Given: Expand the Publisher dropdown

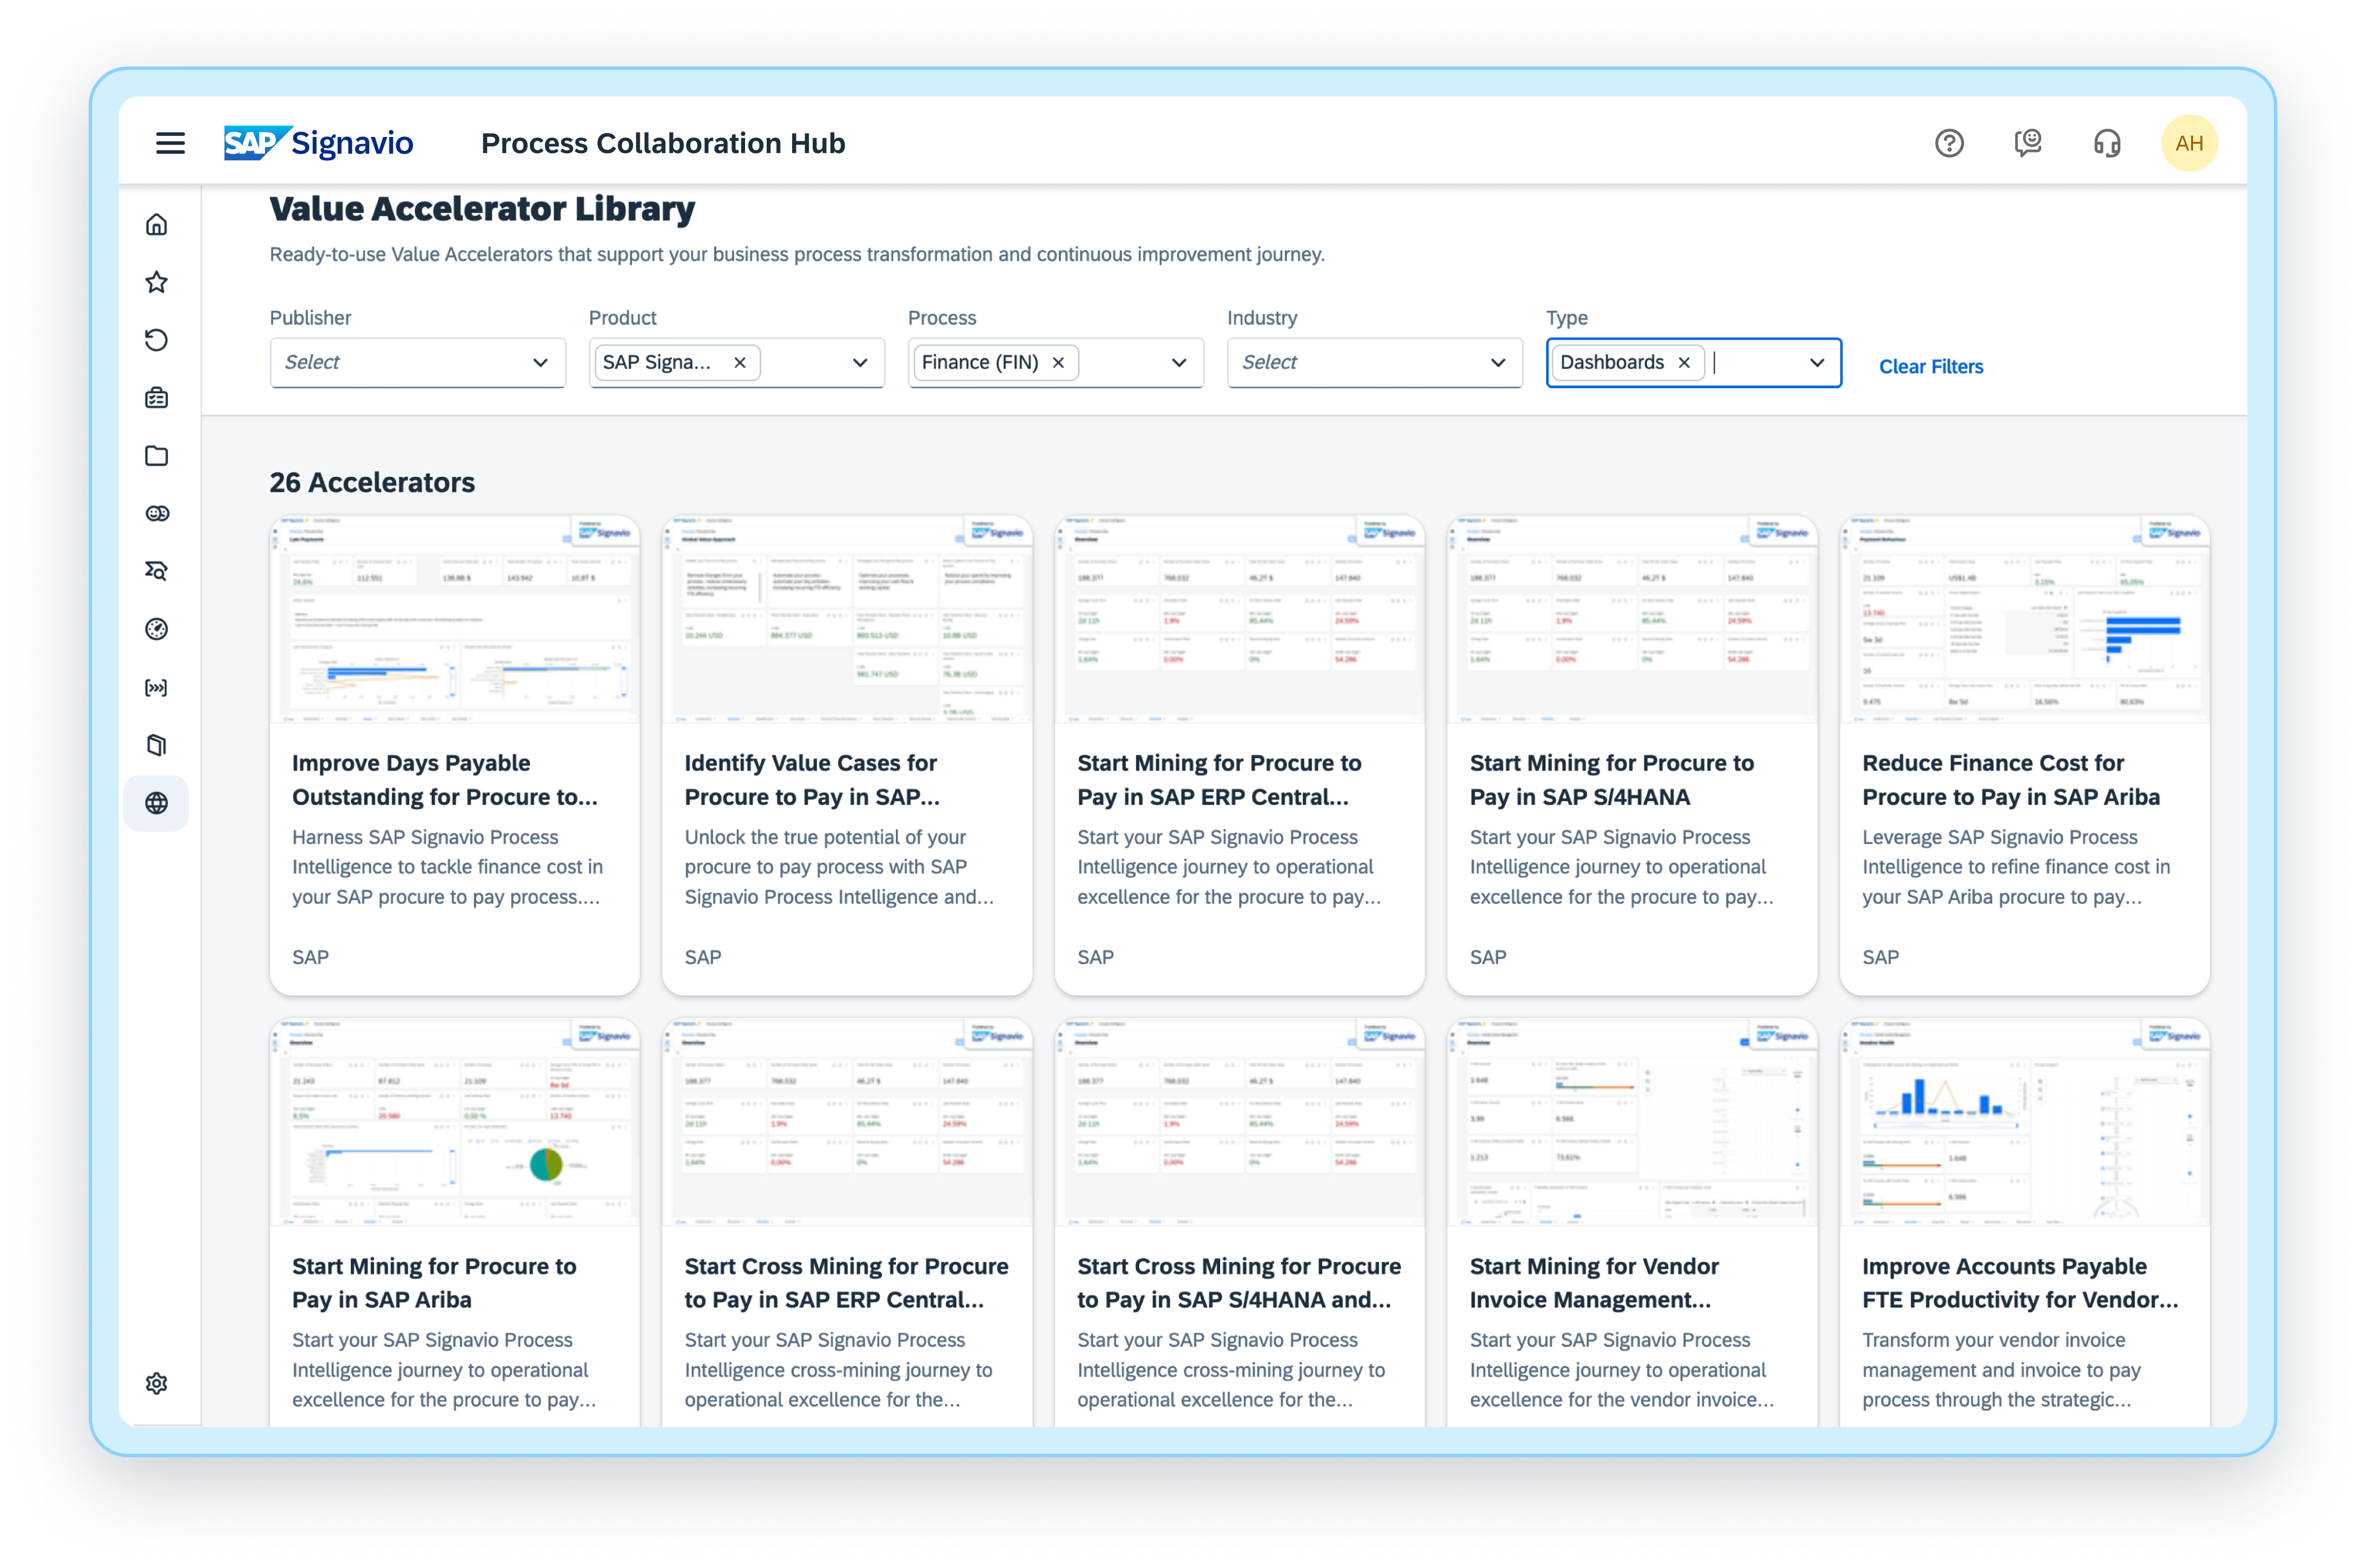Looking at the screenshot, I should point(540,363).
